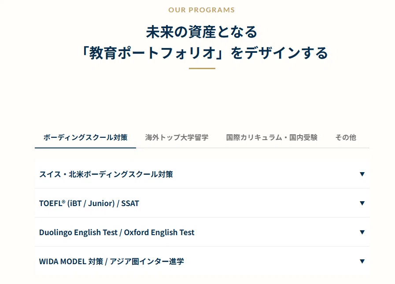The height and width of the screenshot is (284, 395).
Task: Click the triangle icon beside TOEFL row
Action: pyautogui.click(x=362, y=203)
